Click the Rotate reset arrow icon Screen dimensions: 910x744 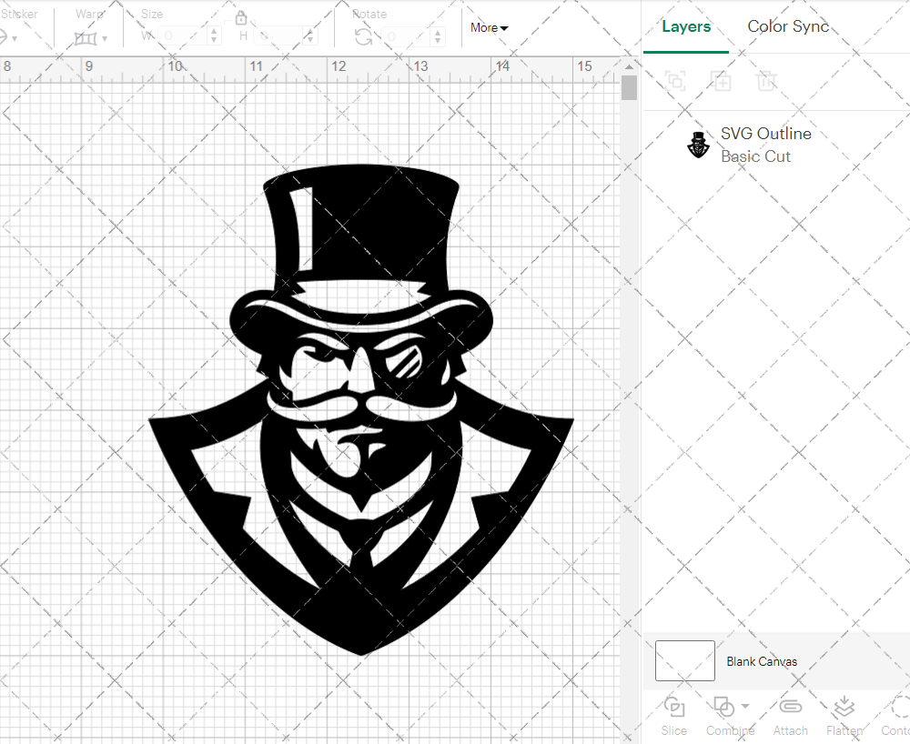click(x=362, y=35)
